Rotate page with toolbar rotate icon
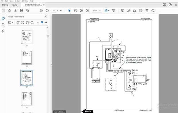Image resolution: width=178 pixels, height=113 pixels. [x=153, y=11]
